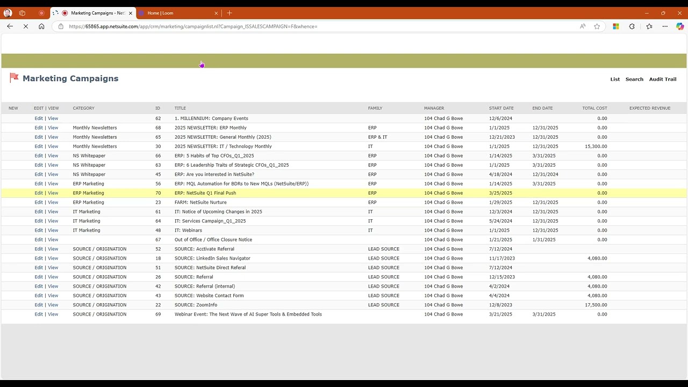Sort by the END DATE column header
Viewport: 688px width, 387px height.
[542, 108]
